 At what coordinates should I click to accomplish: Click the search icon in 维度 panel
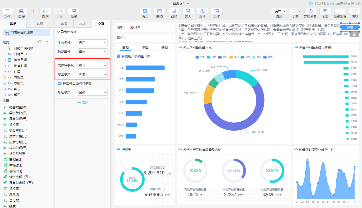tap(40, 42)
